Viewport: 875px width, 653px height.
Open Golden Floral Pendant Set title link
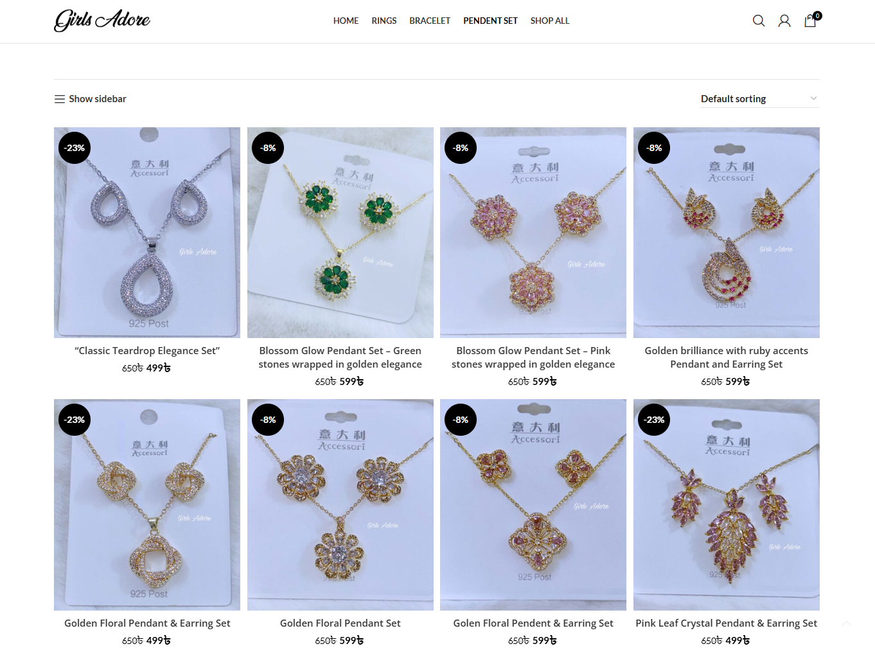click(340, 623)
